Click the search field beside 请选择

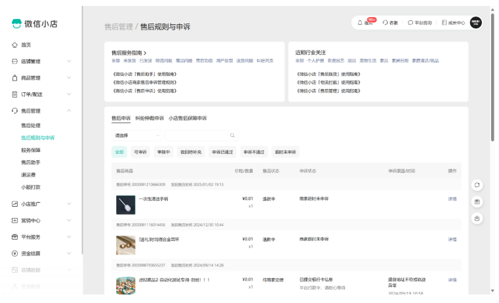tap(197, 135)
